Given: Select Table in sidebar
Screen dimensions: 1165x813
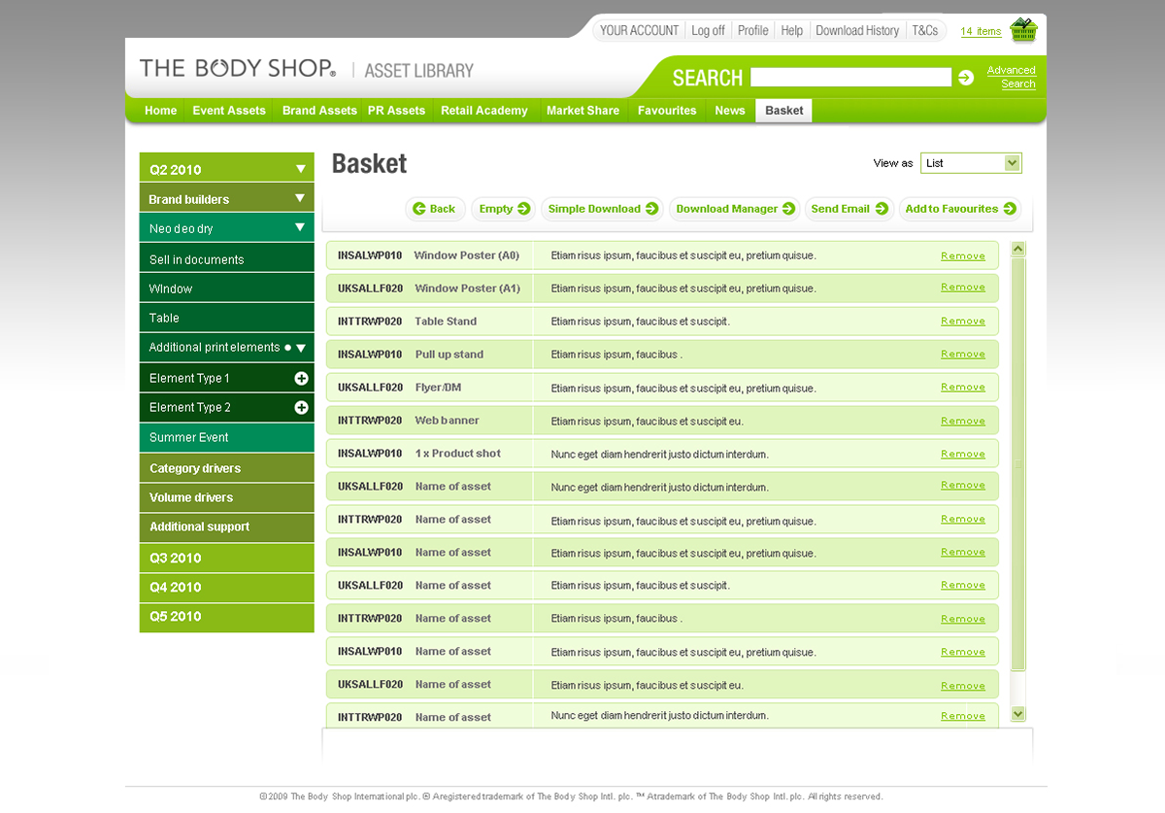Looking at the screenshot, I should (x=227, y=318).
